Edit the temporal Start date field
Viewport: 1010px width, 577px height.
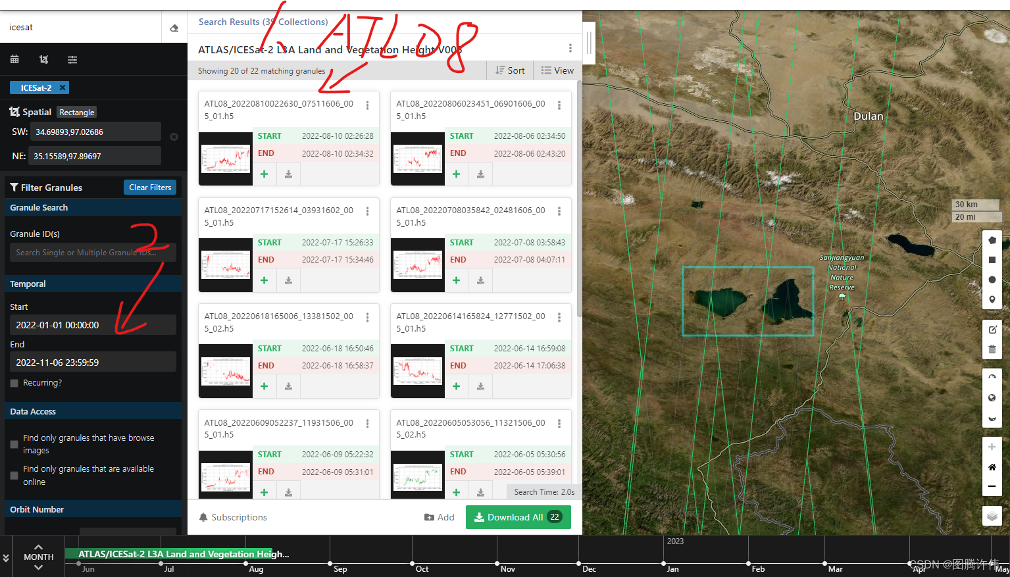click(93, 325)
